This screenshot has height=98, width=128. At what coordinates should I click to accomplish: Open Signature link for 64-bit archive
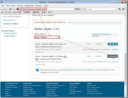(115, 62)
